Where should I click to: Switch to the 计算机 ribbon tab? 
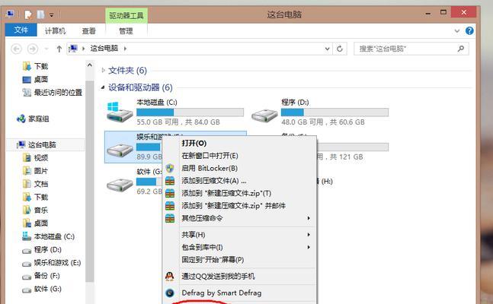(55, 30)
